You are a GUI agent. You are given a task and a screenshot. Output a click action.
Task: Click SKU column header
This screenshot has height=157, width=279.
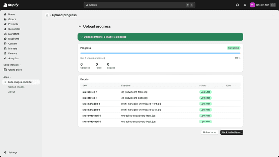coord(85,86)
